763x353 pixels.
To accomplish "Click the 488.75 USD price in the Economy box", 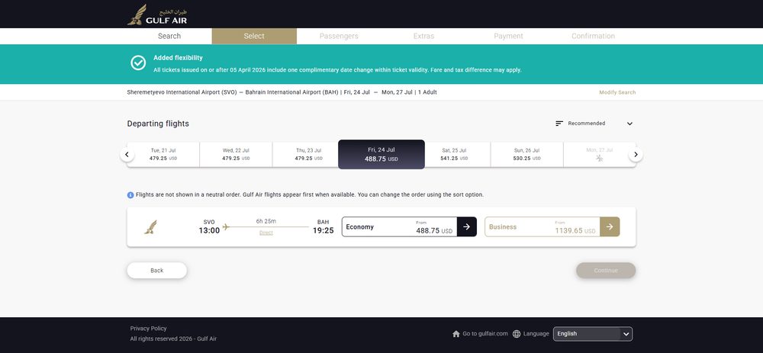I will tap(435, 231).
